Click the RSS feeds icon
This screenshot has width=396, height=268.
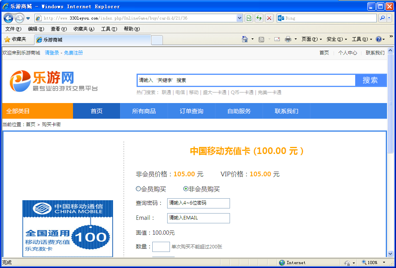click(261, 39)
